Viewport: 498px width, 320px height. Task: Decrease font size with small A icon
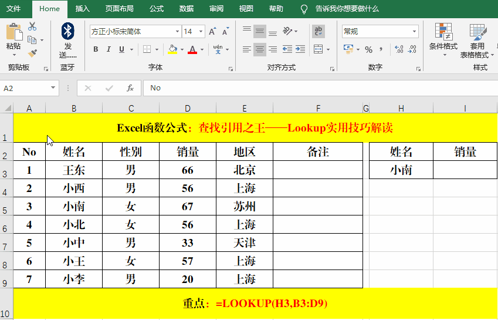point(225,32)
